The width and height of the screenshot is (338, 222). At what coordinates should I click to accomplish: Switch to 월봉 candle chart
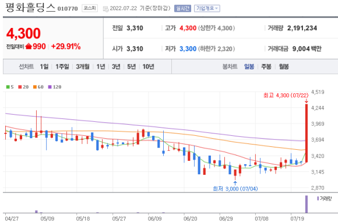coord(284,66)
